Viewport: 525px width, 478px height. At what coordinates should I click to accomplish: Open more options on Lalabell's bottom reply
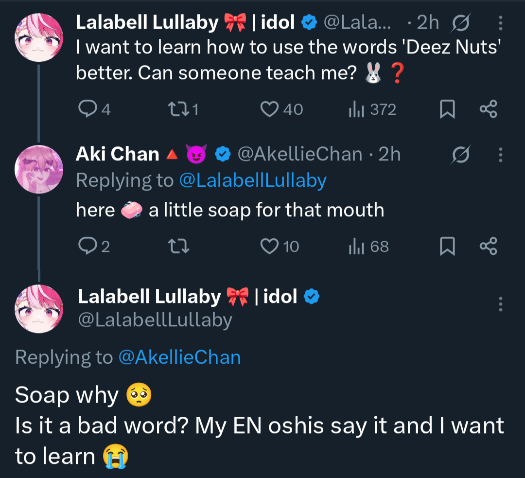click(x=501, y=304)
